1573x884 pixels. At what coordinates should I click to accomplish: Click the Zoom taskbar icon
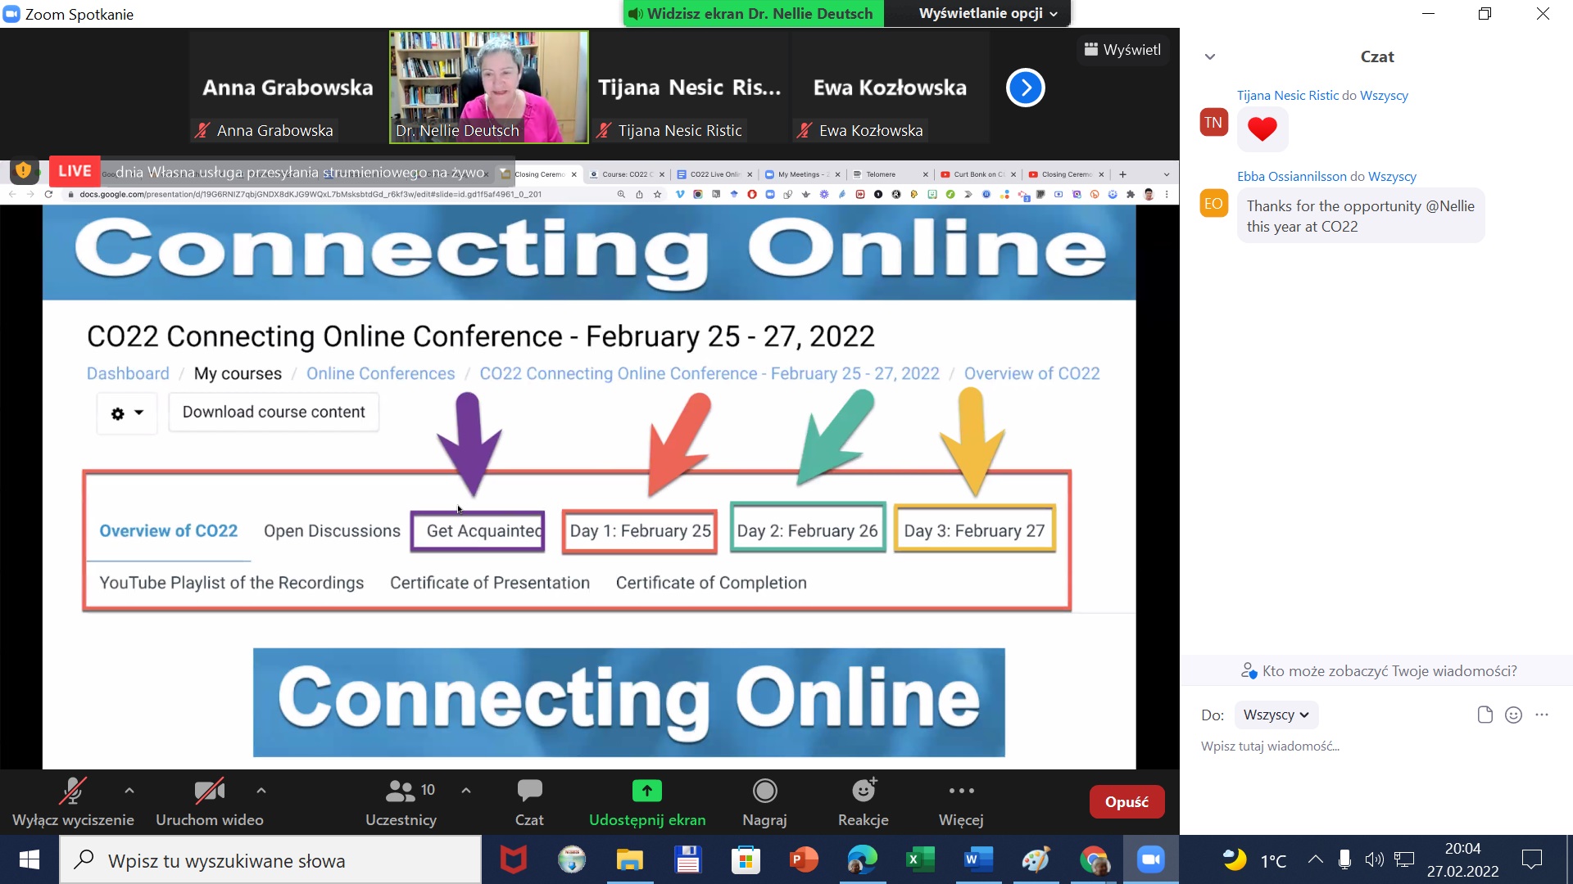1151,860
